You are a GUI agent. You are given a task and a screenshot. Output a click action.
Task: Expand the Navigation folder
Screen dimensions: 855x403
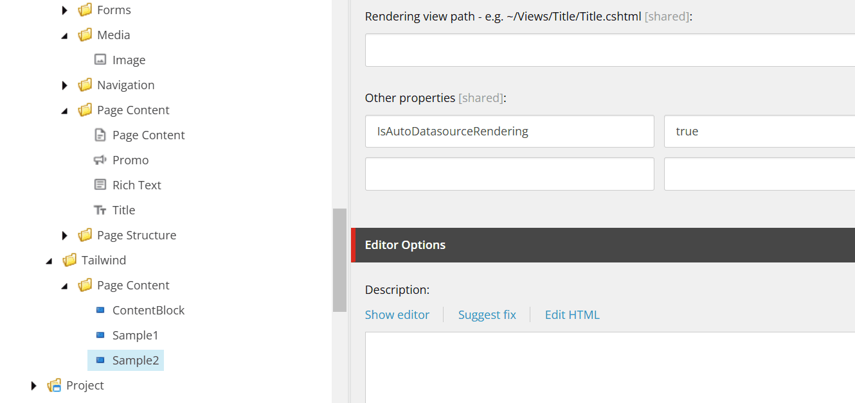[64, 85]
